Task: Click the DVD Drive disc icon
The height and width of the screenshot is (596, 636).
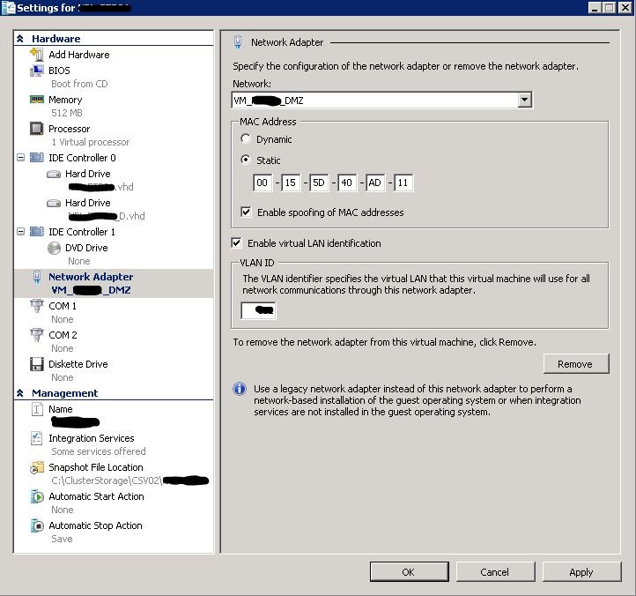Action: click(x=54, y=249)
